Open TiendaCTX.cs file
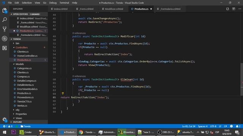This screenshot has width=243, height=136. (x=28, y=102)
